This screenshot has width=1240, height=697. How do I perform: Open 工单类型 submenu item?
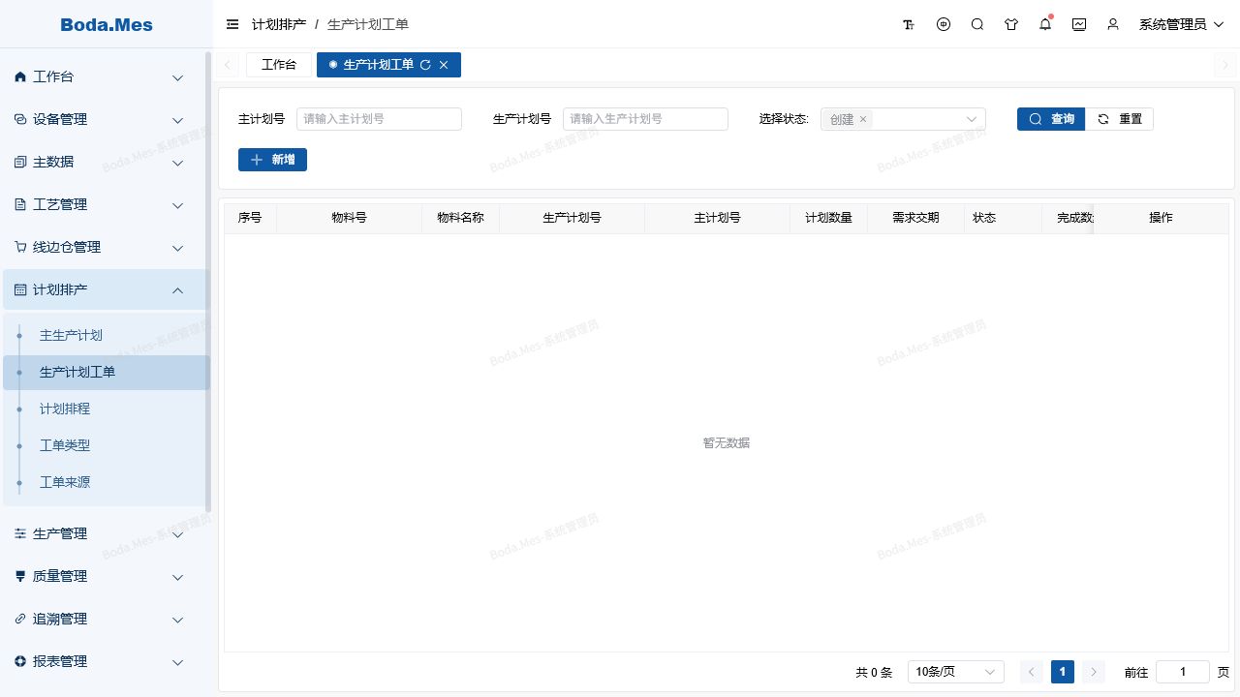click(107, 446)
